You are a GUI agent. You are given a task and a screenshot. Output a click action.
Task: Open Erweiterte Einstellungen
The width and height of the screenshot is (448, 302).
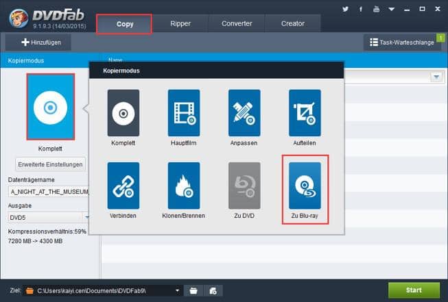point(50,164)
